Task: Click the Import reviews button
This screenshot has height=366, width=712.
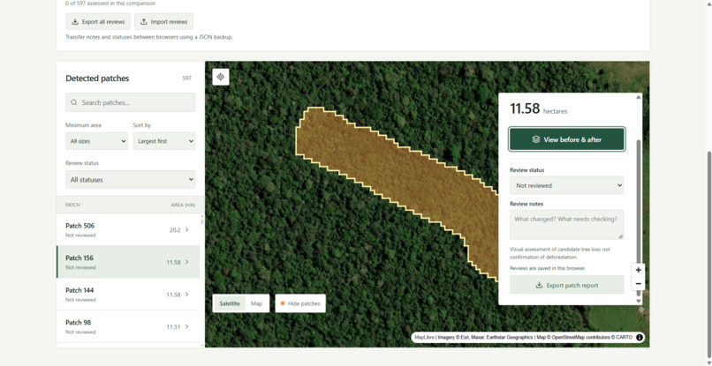Action: pos(164,22)
